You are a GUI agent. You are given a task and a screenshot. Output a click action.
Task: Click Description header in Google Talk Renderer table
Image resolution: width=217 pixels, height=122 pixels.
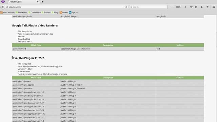pyautogui.click(x=108, y=45)
